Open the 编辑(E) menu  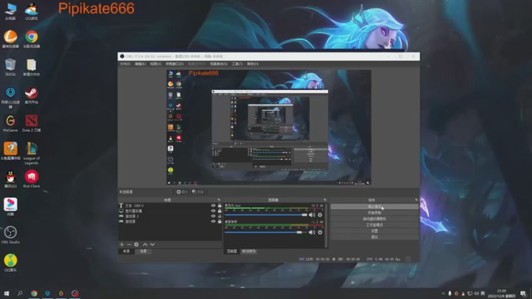(x=140, y=64)
